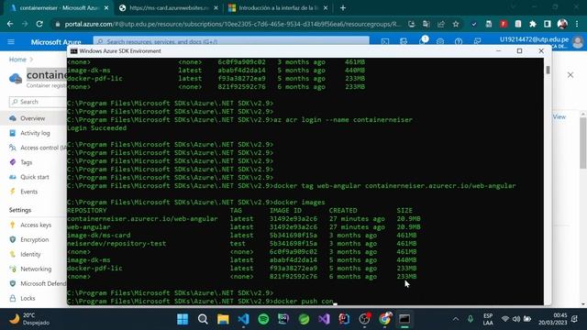587x330 pixels.
Task: Close the Azure resource blade
Action: [x=570, y=75]
